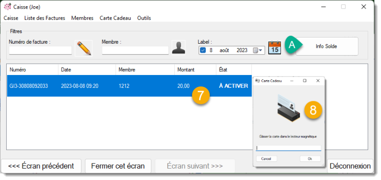Sort by Numéro column header

(32, 70)
